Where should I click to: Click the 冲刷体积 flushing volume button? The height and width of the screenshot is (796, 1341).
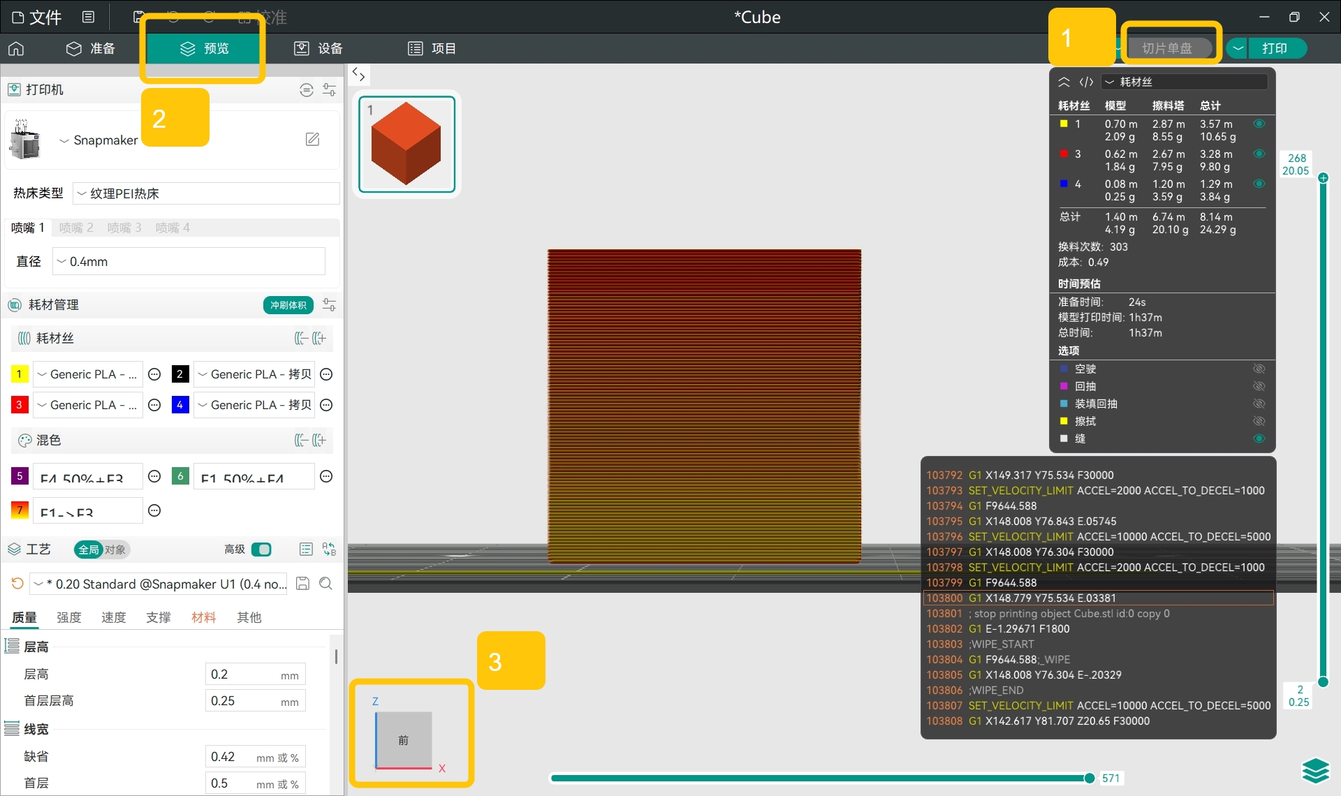288,305
